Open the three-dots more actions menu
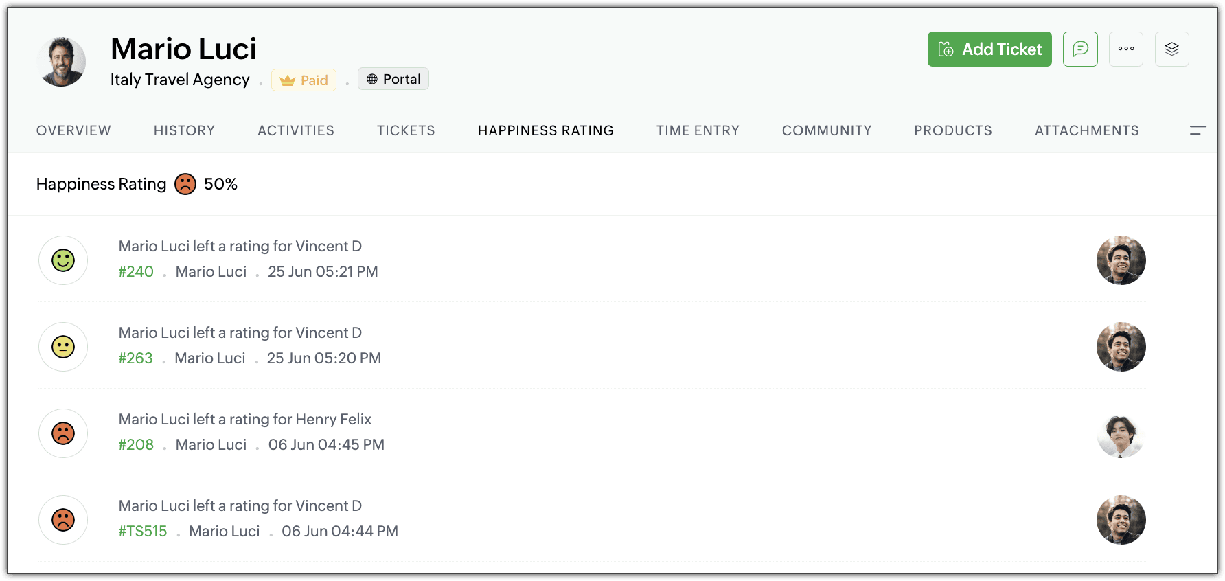 click(1126, 49)
